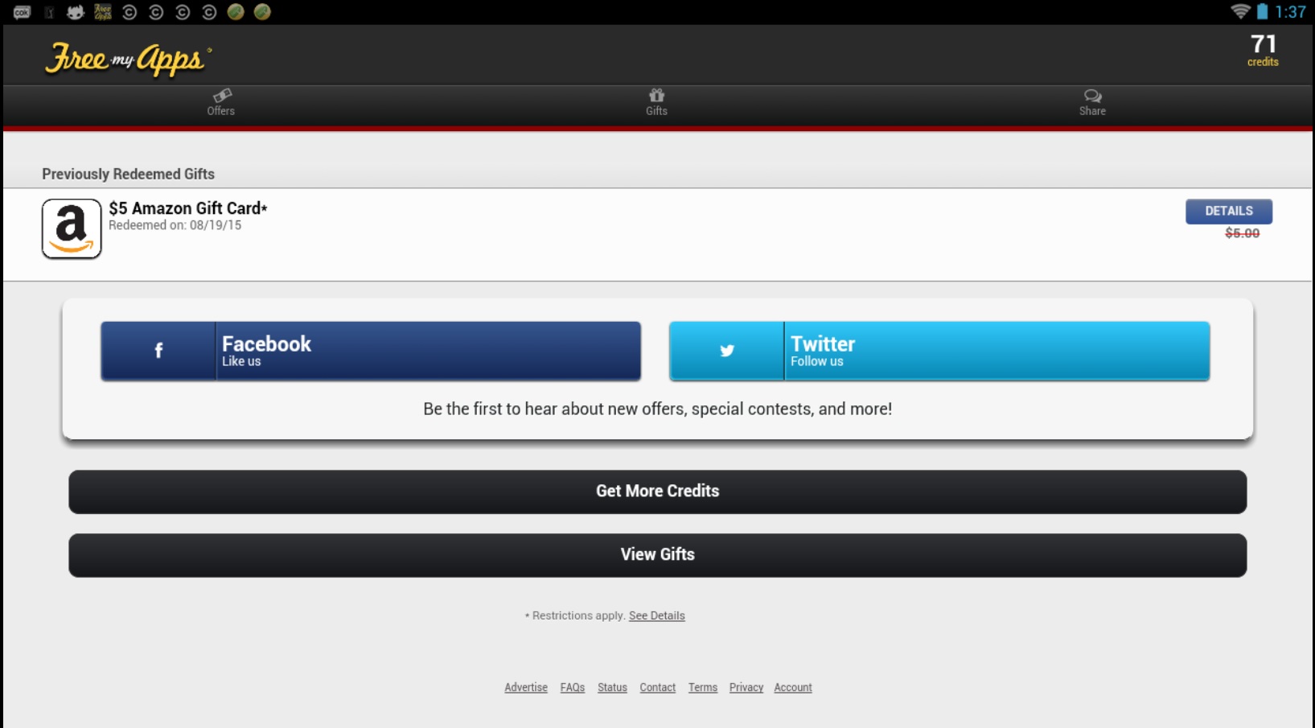The width and height of the screenshot is (1315, 728).
Task: Follow the See Details restrictions link
Action: [x=657, y=615]
